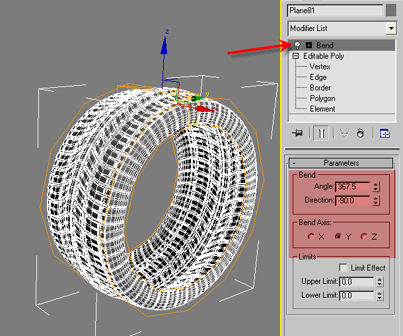Select Polygon sub-object level
The height and width of the screenshot is (336, 403).
322,98
